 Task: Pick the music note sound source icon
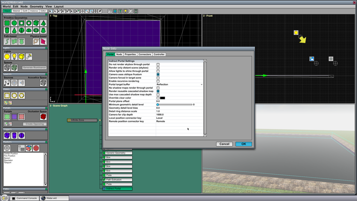point(7,83)
